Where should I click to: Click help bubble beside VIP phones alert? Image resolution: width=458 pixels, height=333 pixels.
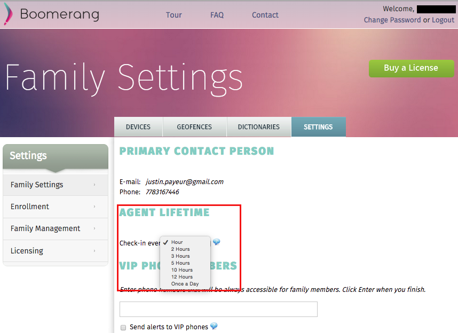[214, 326]
